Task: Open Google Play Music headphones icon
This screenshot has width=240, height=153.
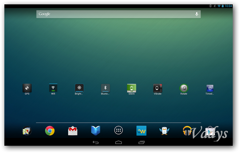Action: (x=187, y=131)
